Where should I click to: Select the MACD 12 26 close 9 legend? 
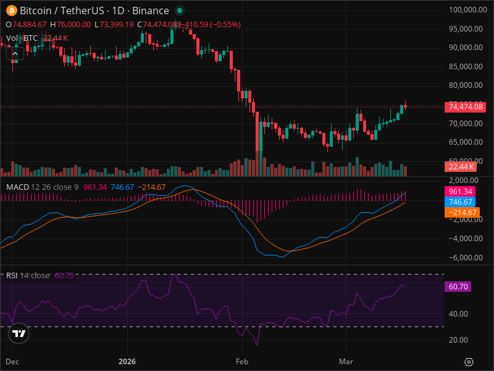pyautogui.click(x=42, y=187)
